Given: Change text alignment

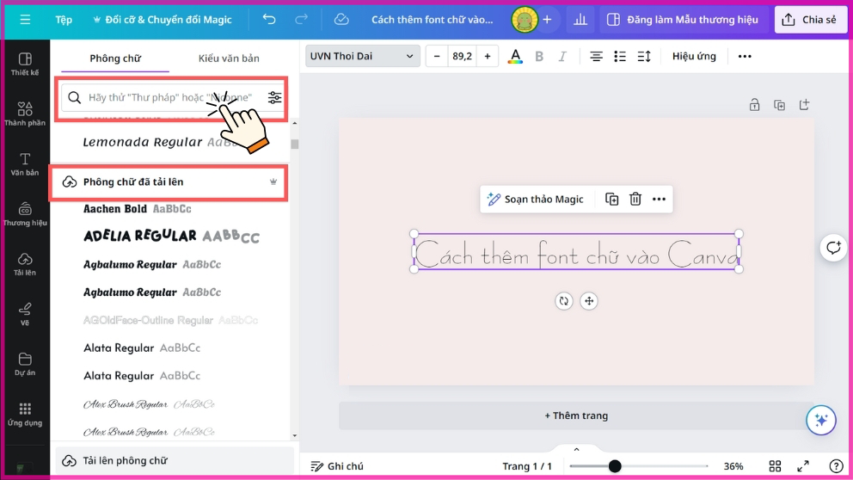Looking at the screenshot, I should click(x=596, y=56).
